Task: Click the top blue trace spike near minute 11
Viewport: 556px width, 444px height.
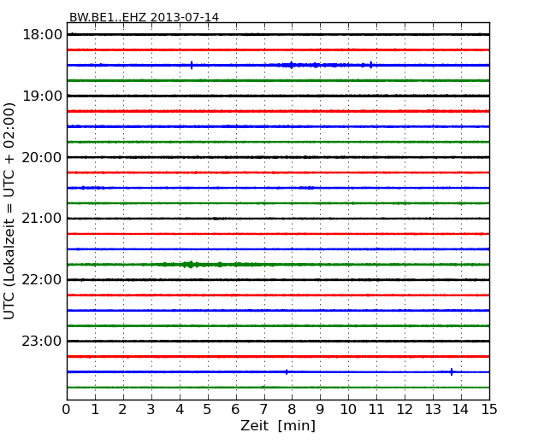Action: pos(371,65)
